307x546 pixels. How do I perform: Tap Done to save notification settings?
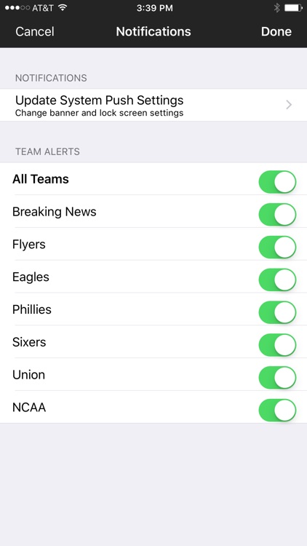point(276,31)
